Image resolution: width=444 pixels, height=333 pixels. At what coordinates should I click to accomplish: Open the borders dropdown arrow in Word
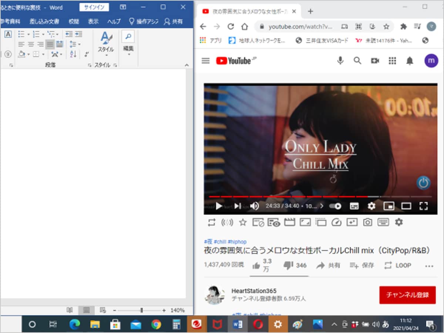[x=43, y=54]
